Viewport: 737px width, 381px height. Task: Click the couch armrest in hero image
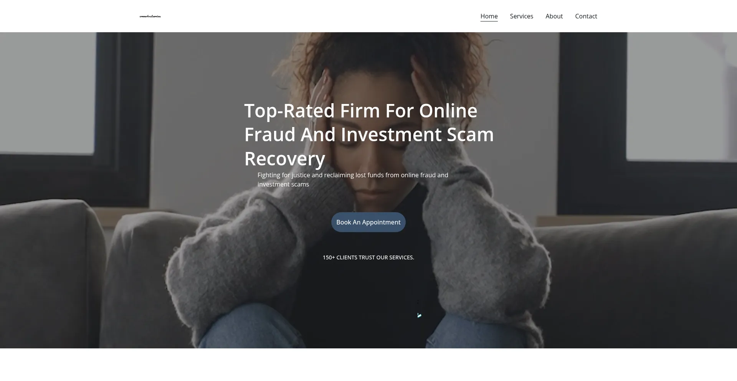click(50, 269)
